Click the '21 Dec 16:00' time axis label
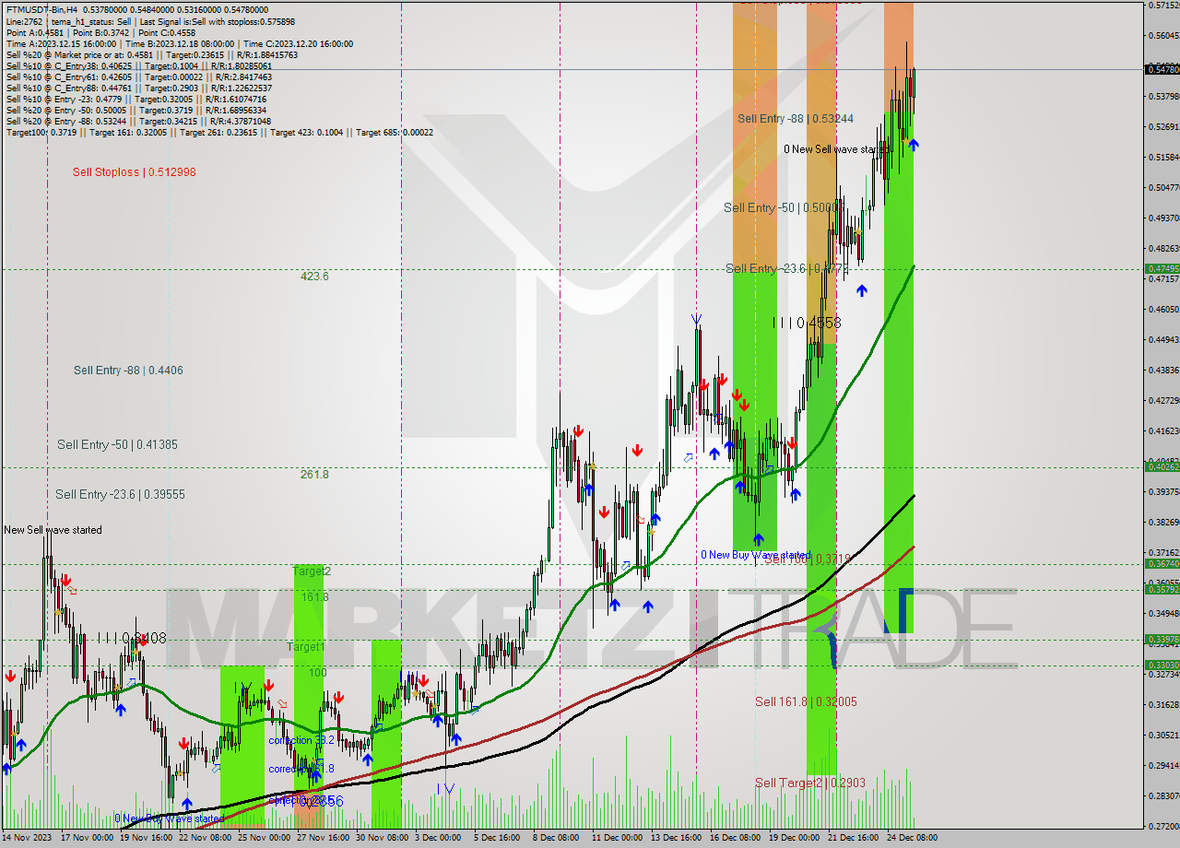 pos(853,838)
